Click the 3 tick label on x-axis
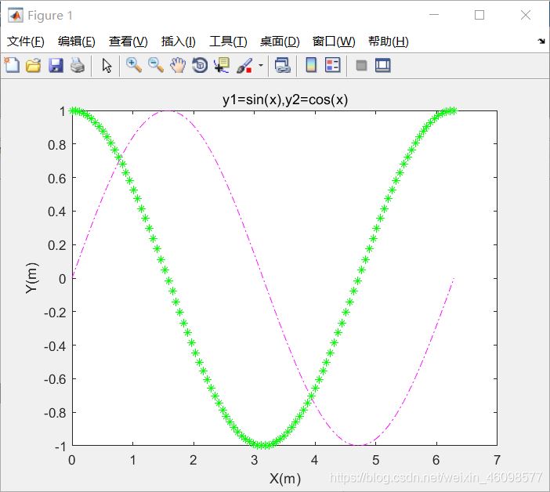Viewport: 550px width, 492px height. coord(255,460)
